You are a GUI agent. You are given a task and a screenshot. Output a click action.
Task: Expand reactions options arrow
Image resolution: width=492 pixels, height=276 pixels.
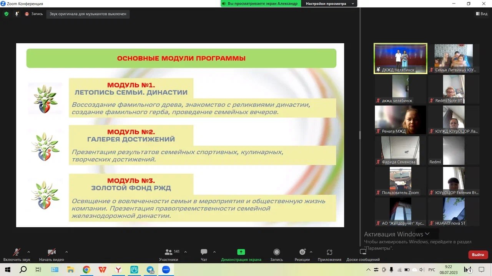pos(311,252)
